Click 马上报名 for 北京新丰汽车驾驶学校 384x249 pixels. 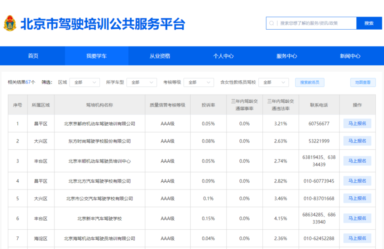(357, 218)
